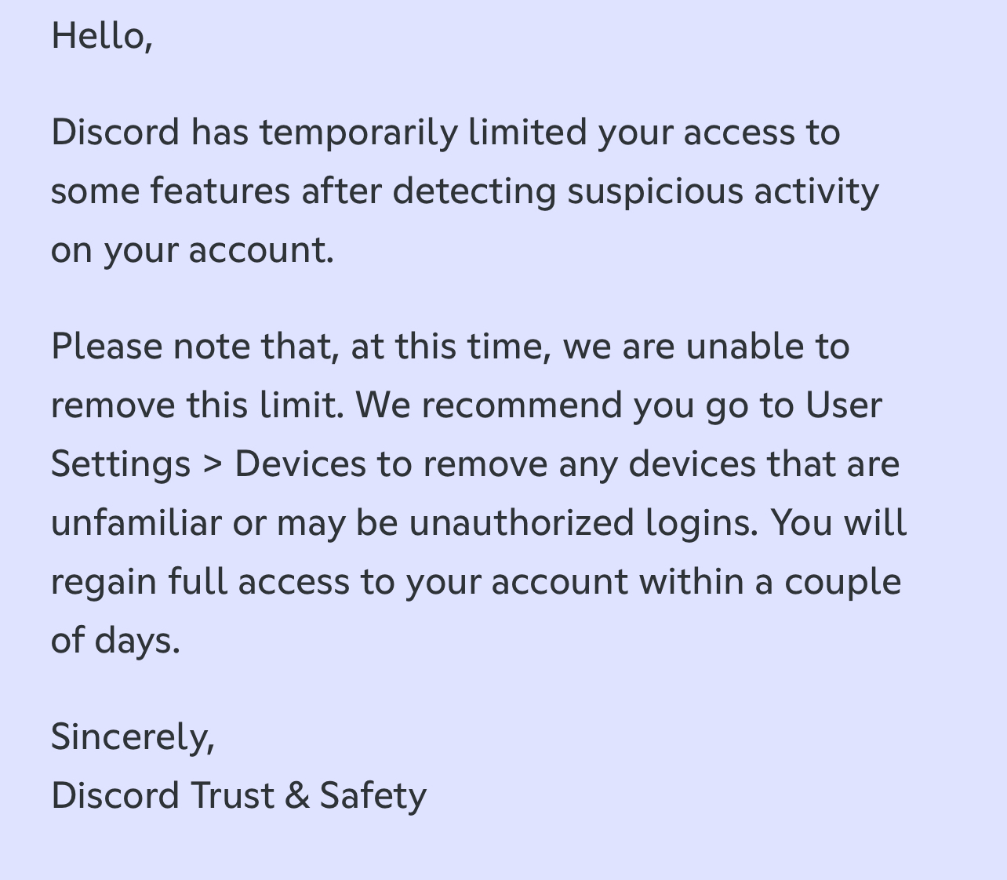Click the word "detecting" in first paragraph
This screenshot has height=880, width=1007.
pyautogui.click(x=474, y=191)
